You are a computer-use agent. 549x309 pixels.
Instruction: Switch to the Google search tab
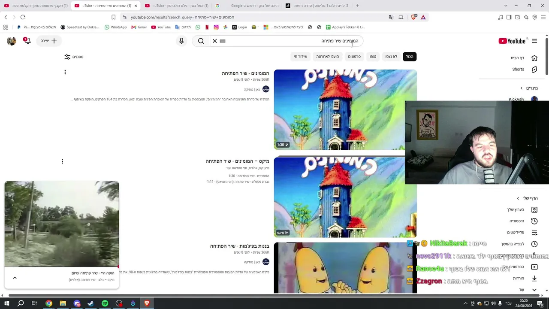pos(247,6)
